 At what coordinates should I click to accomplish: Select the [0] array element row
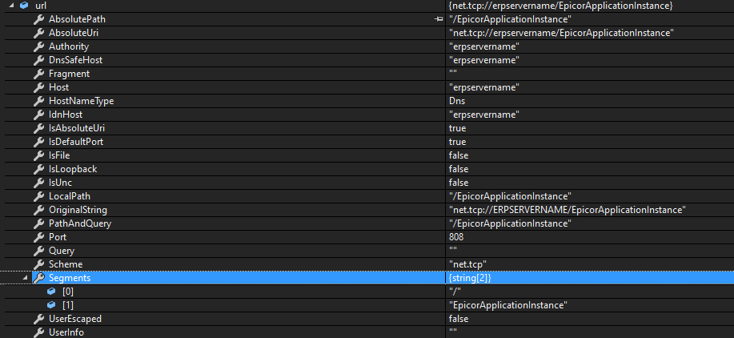click(367, 292)
